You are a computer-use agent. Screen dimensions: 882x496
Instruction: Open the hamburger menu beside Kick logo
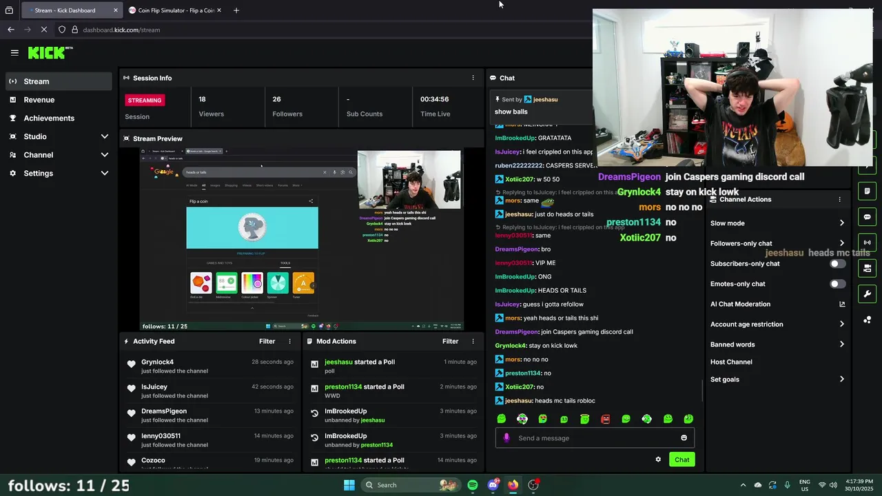tap(14, 52)
